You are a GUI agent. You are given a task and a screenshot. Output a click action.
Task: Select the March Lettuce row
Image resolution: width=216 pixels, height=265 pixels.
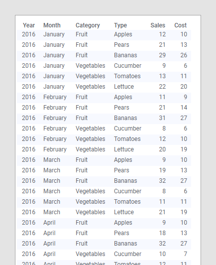[104, 213]
